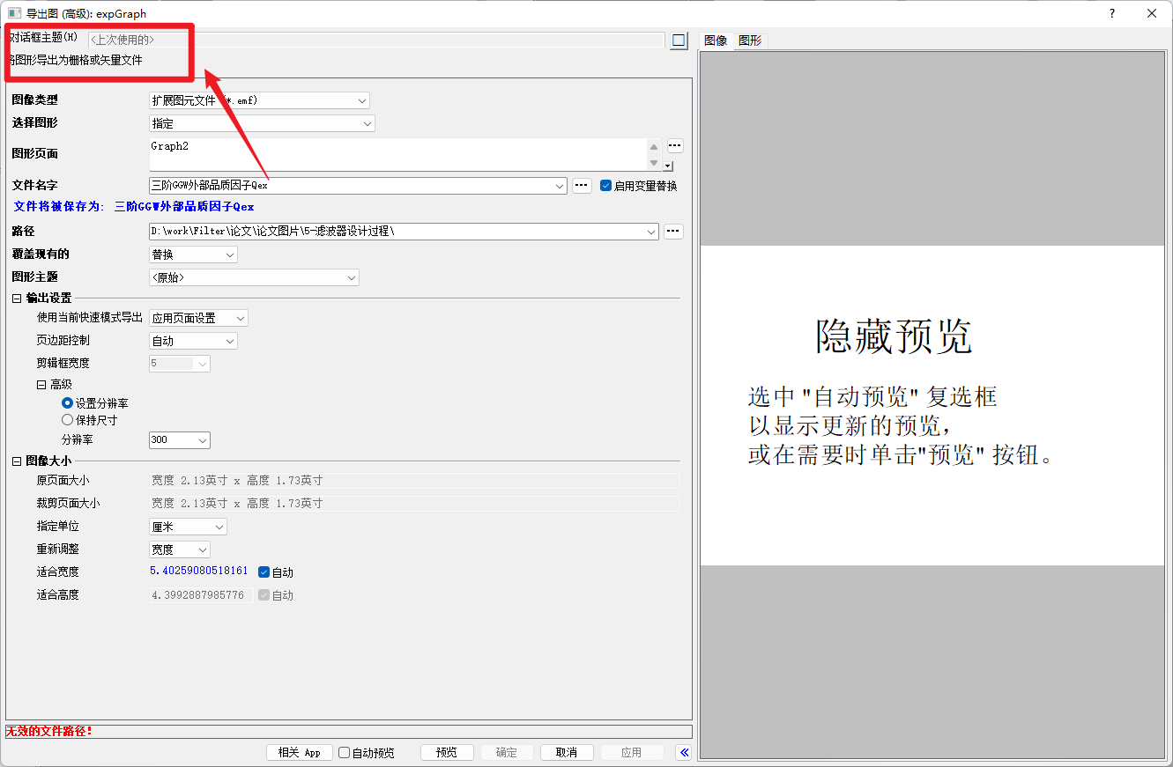Enable the 自动预览 checkbox
The height and width of the screenshot is (767, 1173).
(344, 752)
